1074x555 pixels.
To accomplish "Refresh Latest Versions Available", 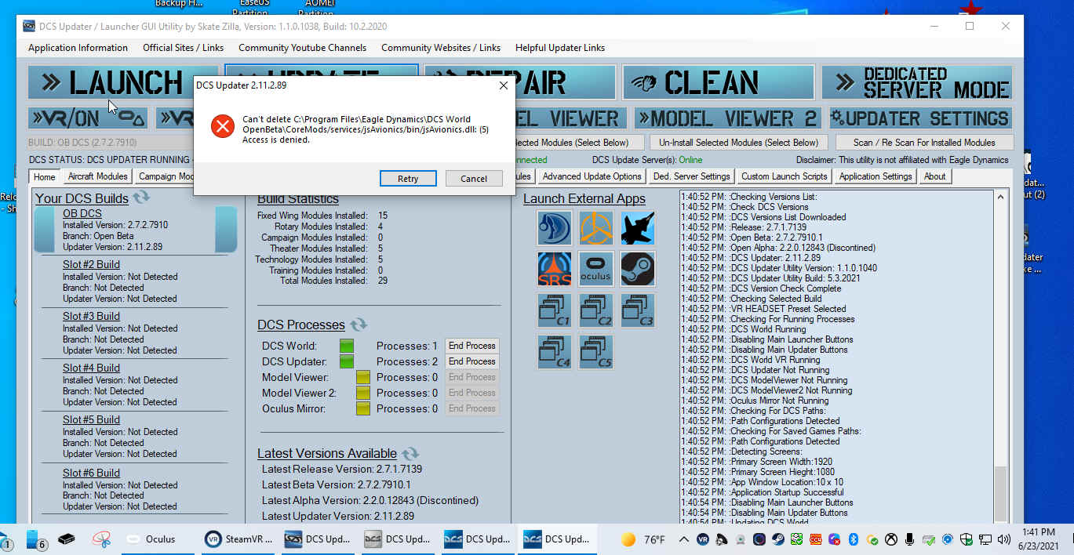I will pos(410,453).
